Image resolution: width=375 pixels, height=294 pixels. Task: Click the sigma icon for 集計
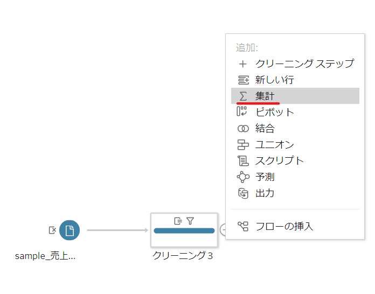tap(243, 96)
